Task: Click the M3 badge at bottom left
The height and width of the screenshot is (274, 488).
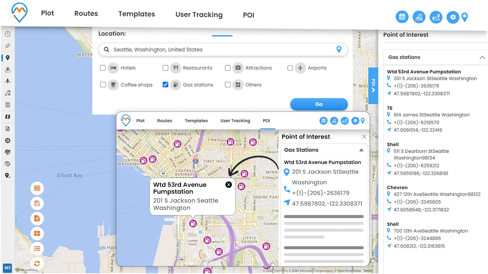Action: coord(8,268)
